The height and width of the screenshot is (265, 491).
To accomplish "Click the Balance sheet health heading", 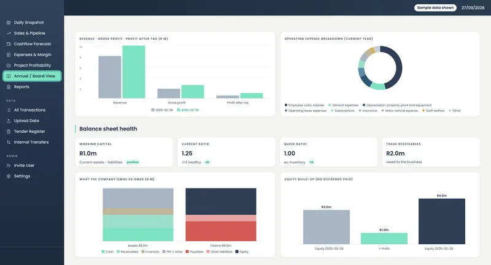I will point(108,129).
